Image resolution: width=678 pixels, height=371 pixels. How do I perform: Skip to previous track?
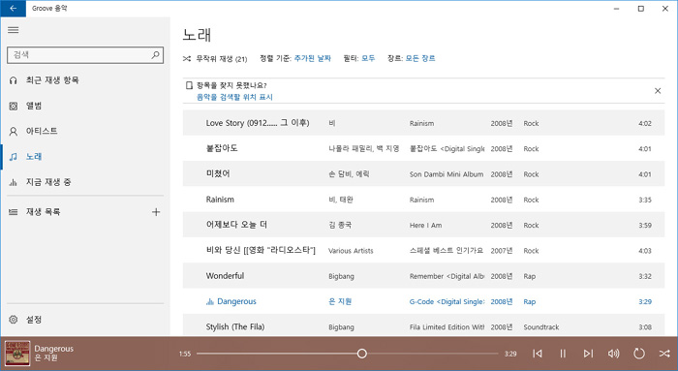(x=538, y=354)
